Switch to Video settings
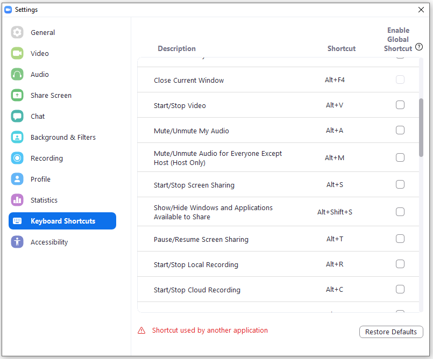The image size is (433, 359). pos(62,53)
